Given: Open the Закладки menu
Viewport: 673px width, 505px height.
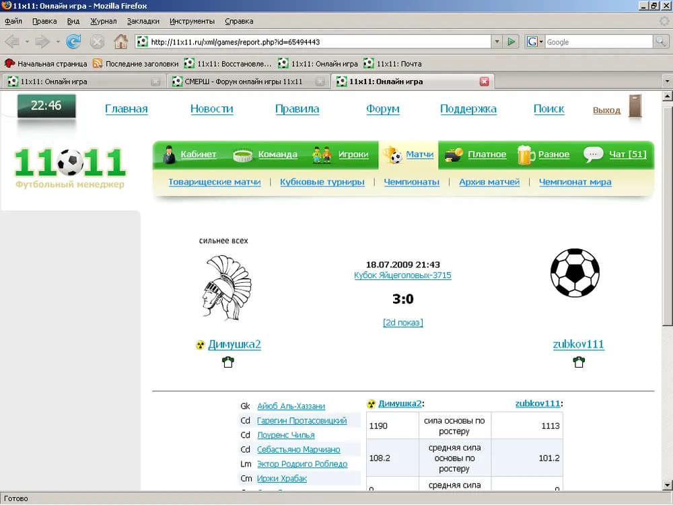Looking at the screenshot, I should 143,21.
